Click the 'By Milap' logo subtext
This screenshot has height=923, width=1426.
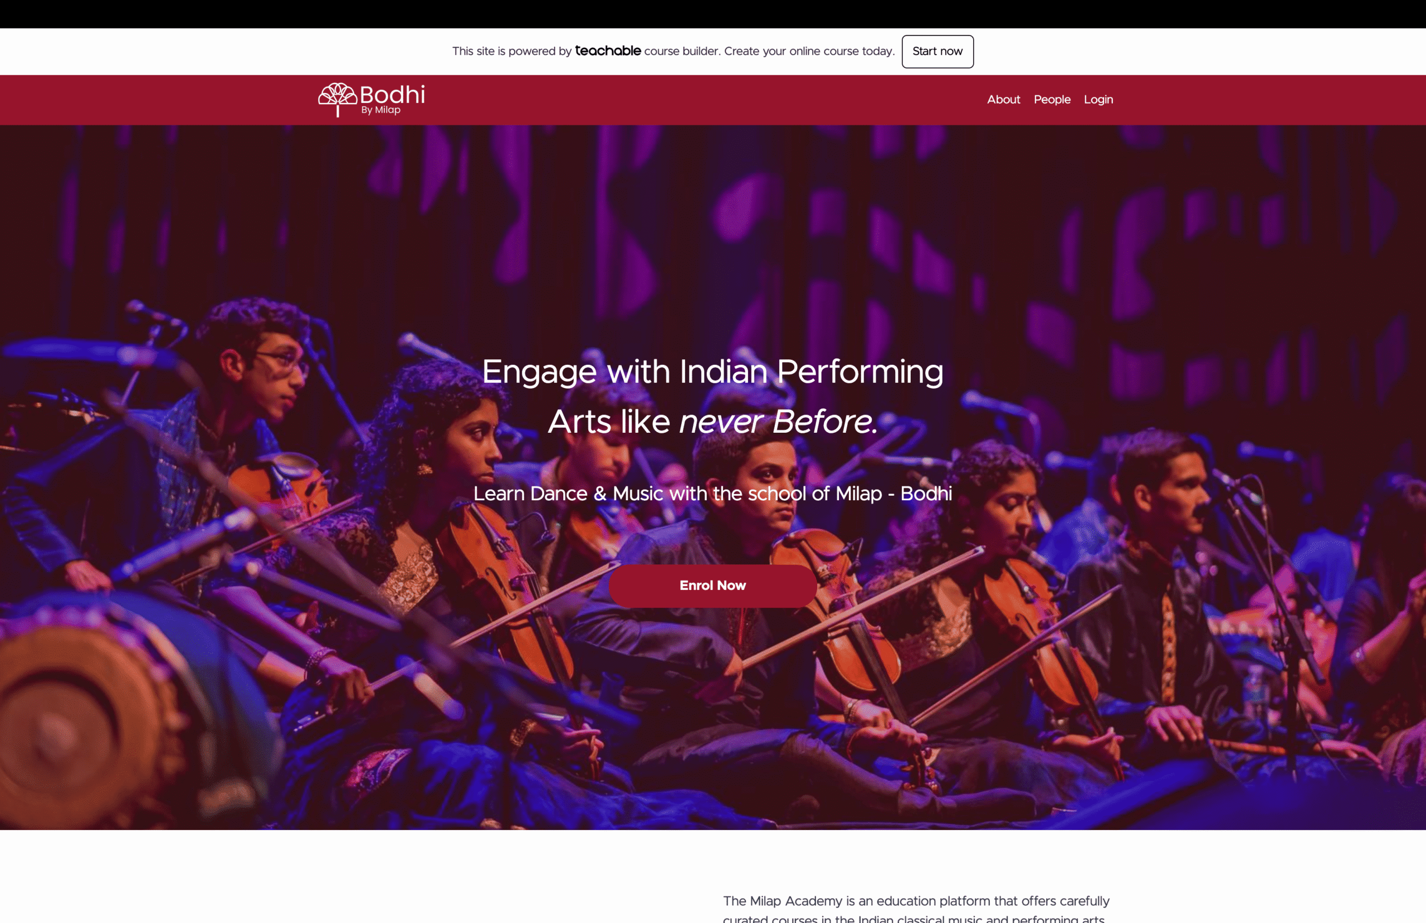[x=380, y=110]
